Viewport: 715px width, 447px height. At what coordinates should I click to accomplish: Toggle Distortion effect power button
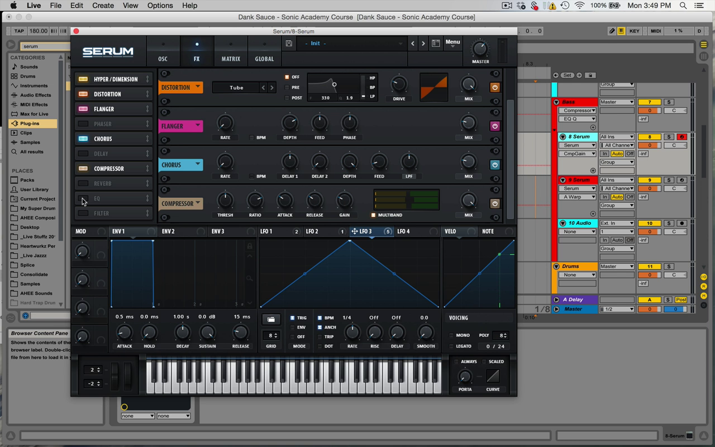point(494,88)
